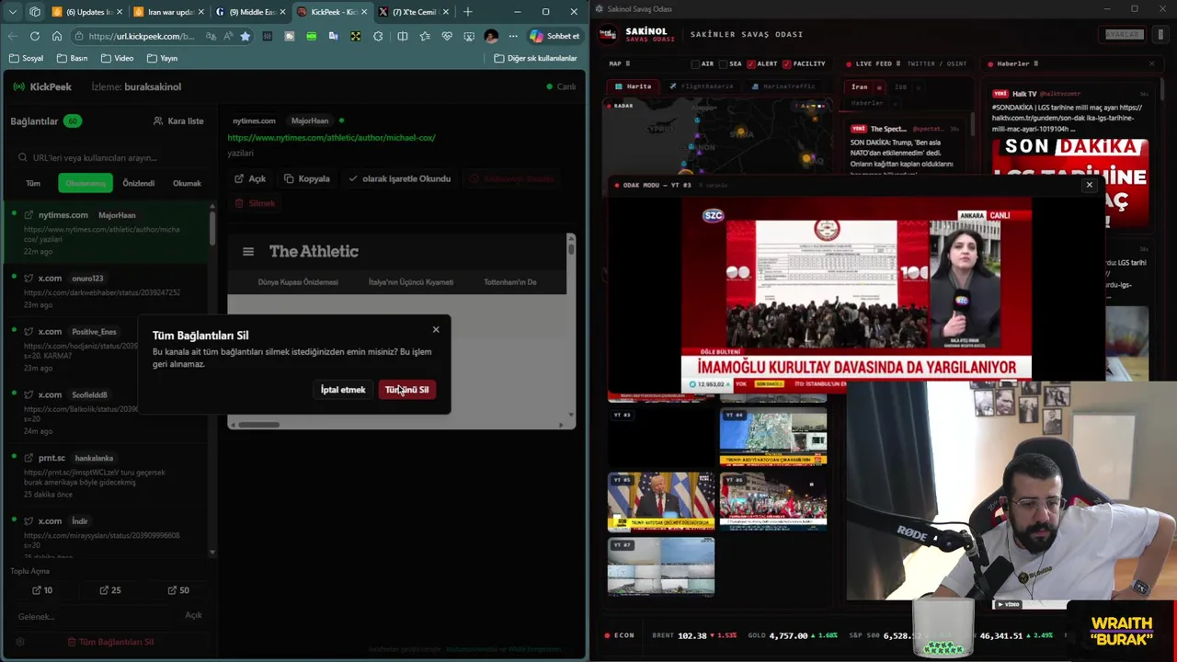The image size is (1177, 662).
Task: Open the Sohbet et Copilot button
Action: [x=554, y=36]
